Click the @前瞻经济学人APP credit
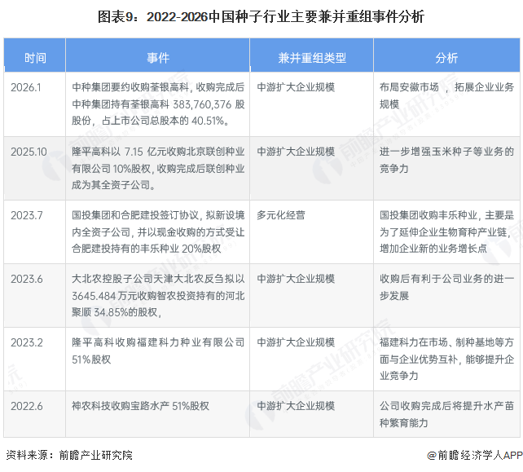Screen dimensions: 523x472 point(475,455)
